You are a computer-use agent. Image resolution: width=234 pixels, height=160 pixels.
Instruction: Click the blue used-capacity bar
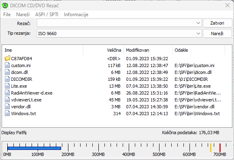coord(34,148)
